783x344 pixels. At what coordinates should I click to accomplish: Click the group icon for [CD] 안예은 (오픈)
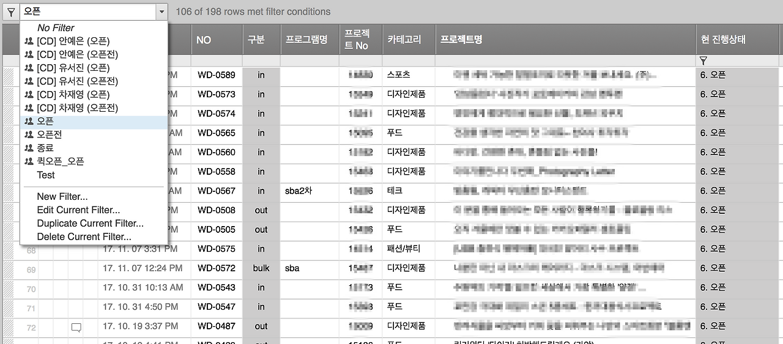point(29,42)
